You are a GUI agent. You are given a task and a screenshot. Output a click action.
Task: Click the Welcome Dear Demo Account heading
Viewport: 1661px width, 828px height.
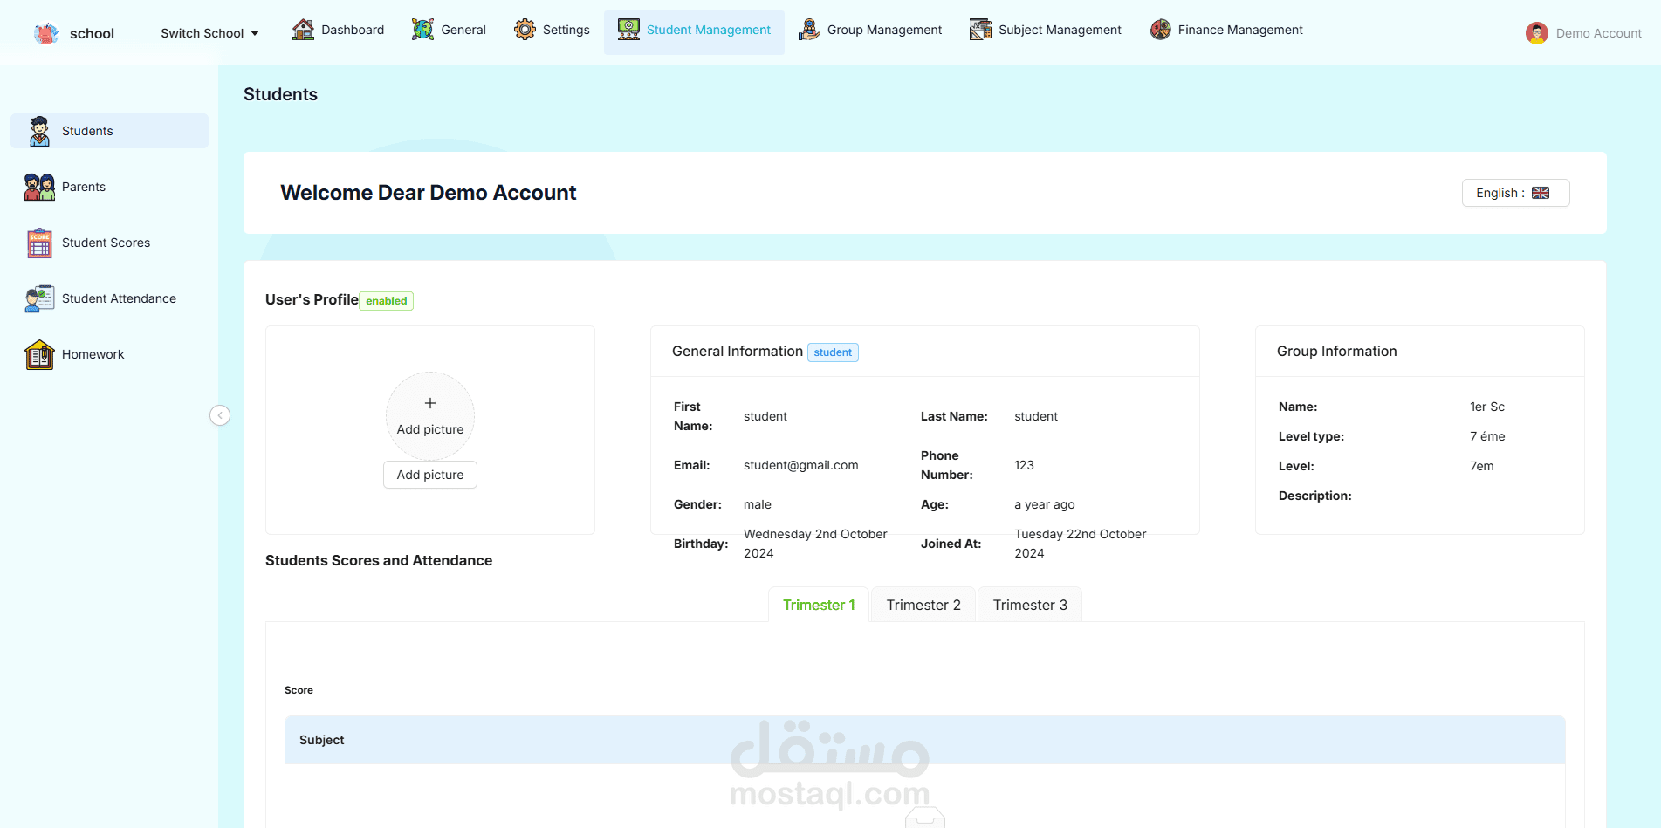pos(429,193)
